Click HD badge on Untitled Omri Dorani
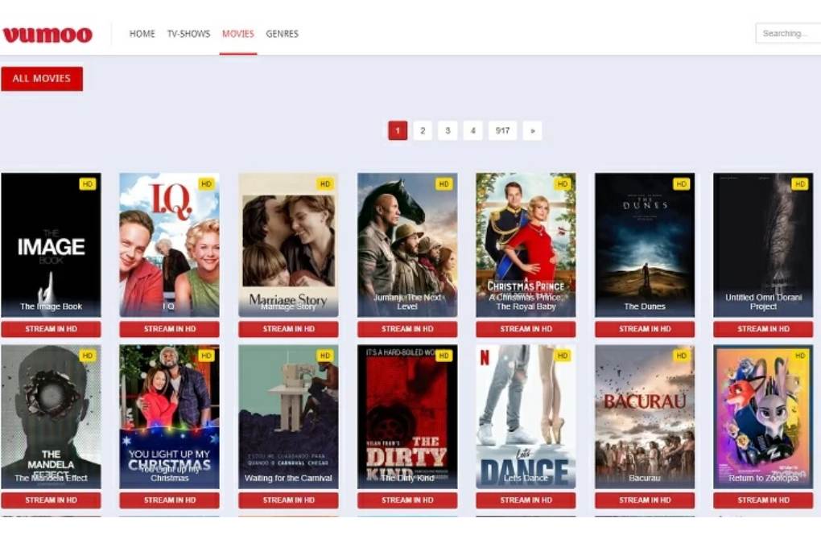 pos(800,184)
